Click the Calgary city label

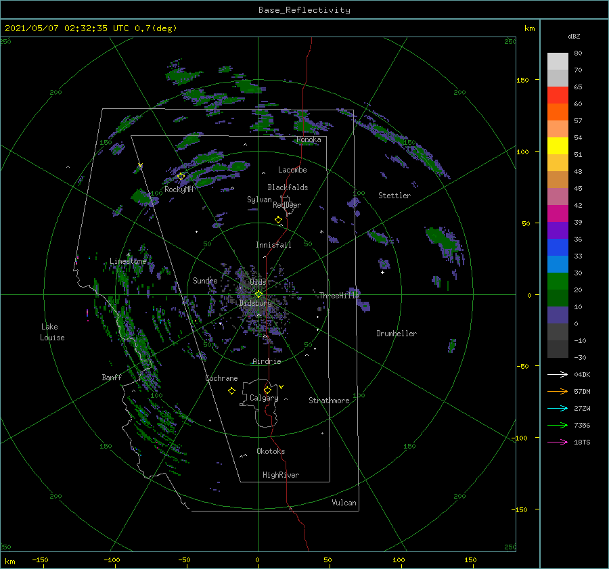264,398
